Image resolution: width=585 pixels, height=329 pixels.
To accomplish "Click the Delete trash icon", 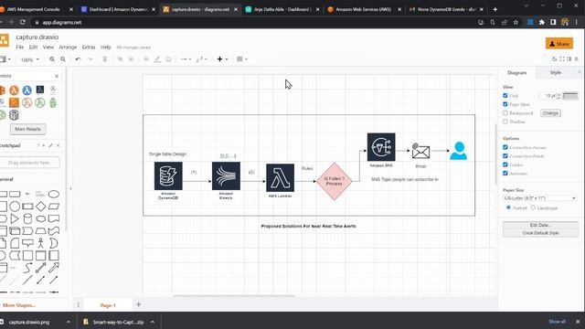I will (x=105, y=59).
